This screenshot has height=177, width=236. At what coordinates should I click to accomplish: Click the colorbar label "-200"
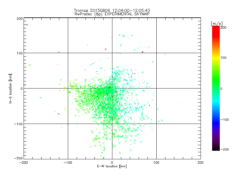[224, 150]
